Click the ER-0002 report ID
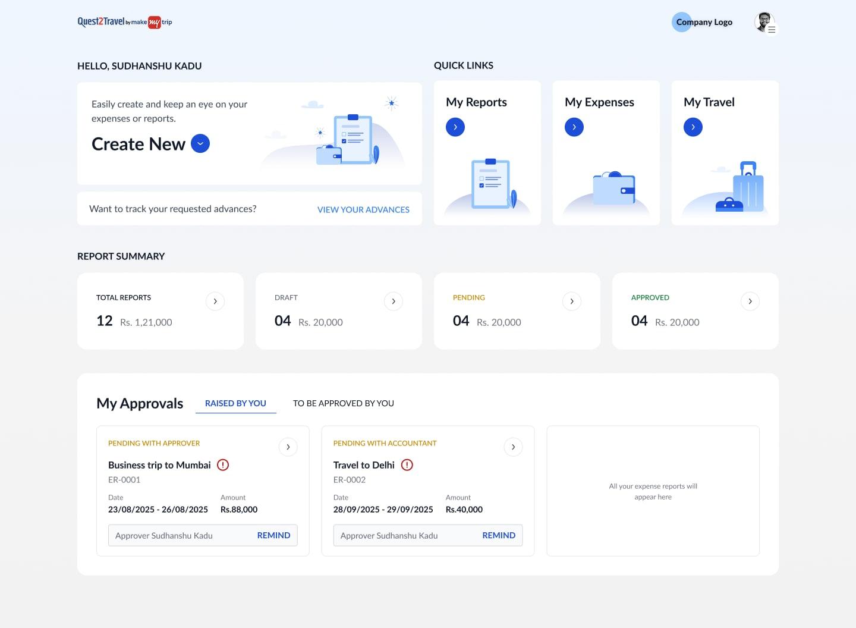 [x=350, y=480]
